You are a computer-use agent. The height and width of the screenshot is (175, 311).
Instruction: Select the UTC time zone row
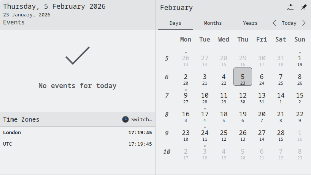pyautogui.click(x=78, y=144)
